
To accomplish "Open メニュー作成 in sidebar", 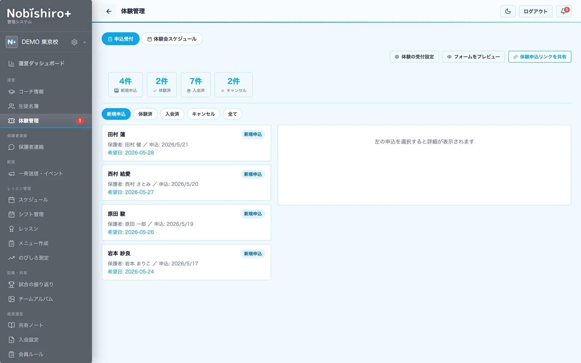I will coord(46,243).
